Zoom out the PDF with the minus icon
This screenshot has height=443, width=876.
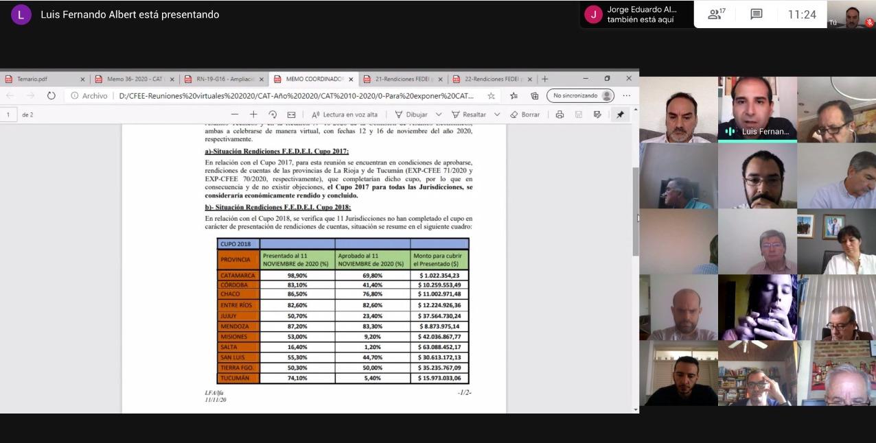[x=235, y=115]
